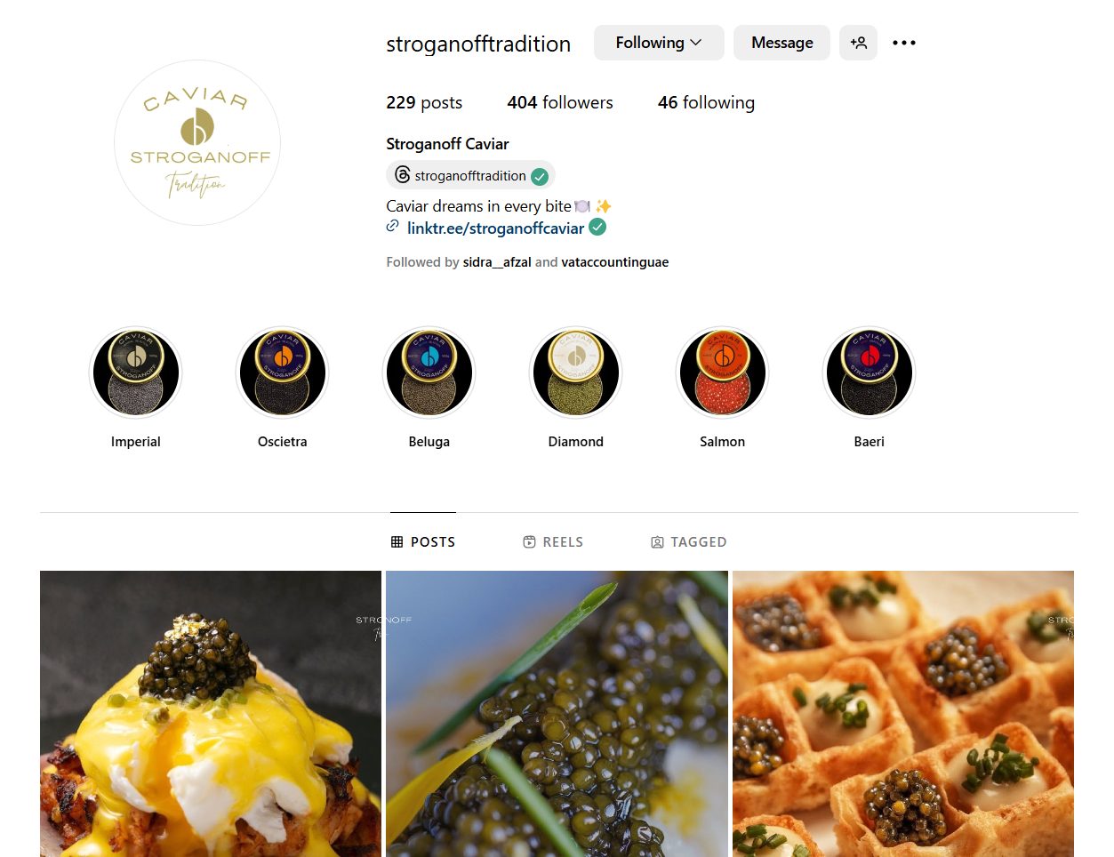The image size is (1114, 857).
Task: Open the Baeri story highlight
Action: pos(870,372)
